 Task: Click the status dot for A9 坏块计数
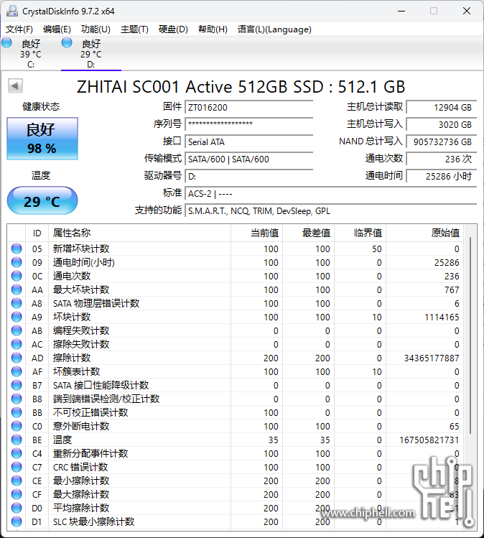[17, 317]
